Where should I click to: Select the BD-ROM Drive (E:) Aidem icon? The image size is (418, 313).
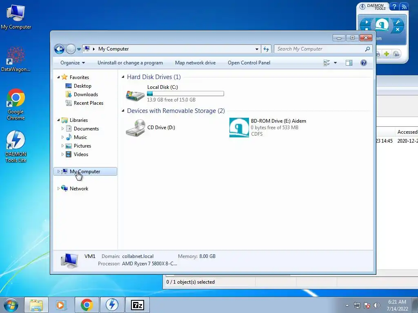pyautogui.click(x=239, y=128)
